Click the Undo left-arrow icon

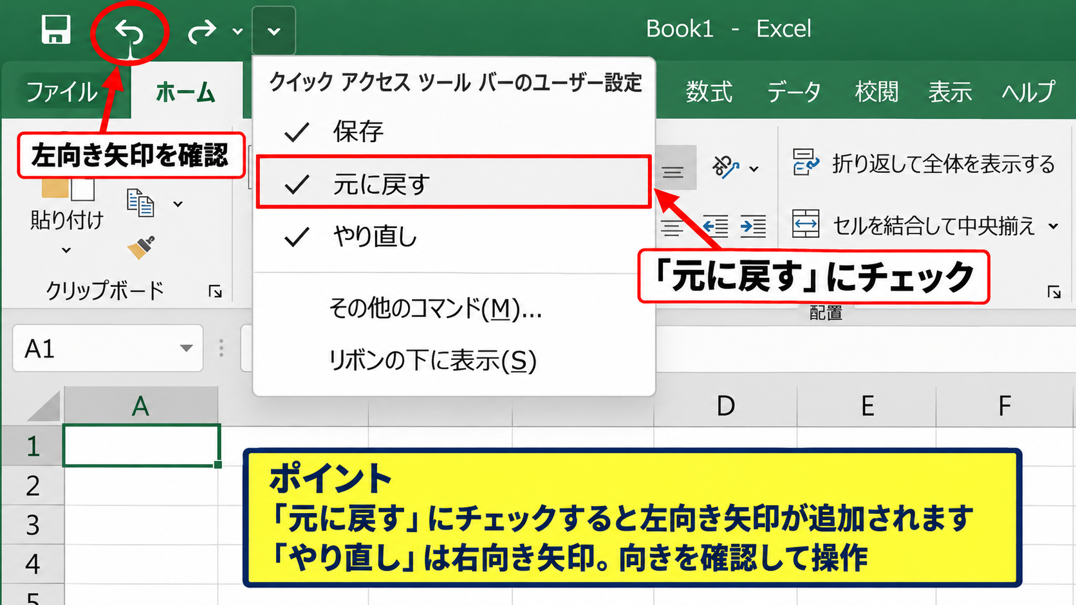click(x=129, y=32)
